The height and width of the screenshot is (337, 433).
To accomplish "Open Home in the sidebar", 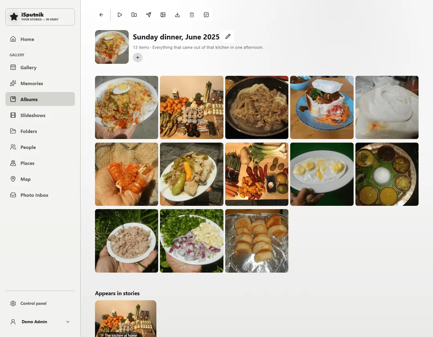I will [x=40, y=39].
